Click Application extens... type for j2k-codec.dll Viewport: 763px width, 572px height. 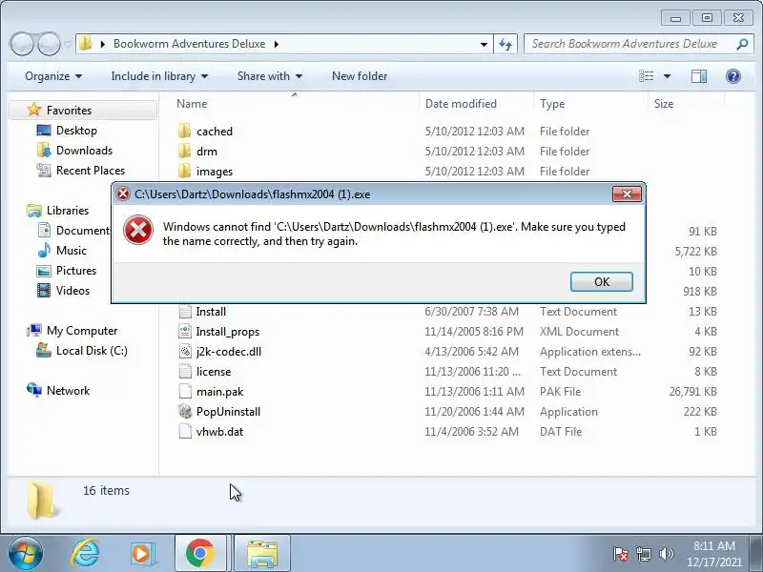(589, 352)
